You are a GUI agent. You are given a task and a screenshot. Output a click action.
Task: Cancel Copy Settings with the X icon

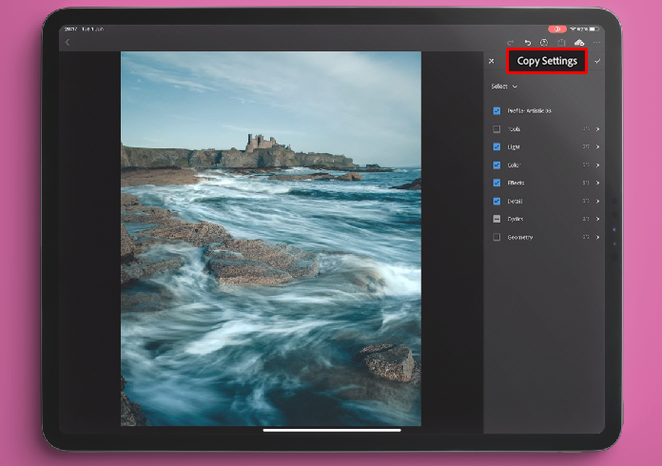[x=491, y=61]
